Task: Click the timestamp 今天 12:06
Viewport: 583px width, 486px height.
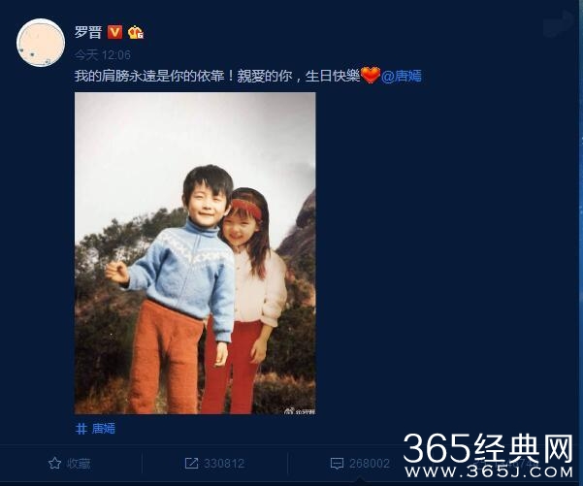Action: pos(102,55)
